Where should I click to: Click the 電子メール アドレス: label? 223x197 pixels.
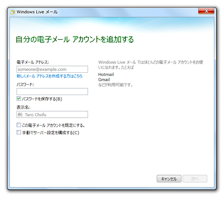pyautogui.click(x=33, y=62)
